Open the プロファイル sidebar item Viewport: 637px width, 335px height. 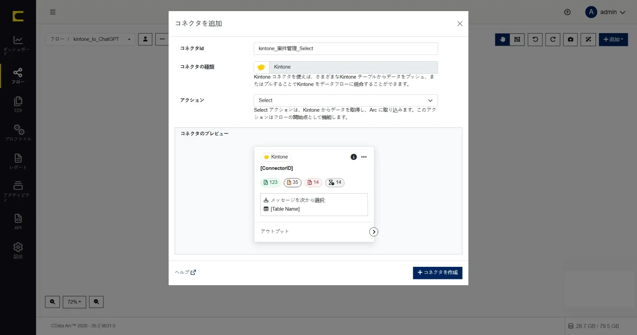click(x=18, y=133)
